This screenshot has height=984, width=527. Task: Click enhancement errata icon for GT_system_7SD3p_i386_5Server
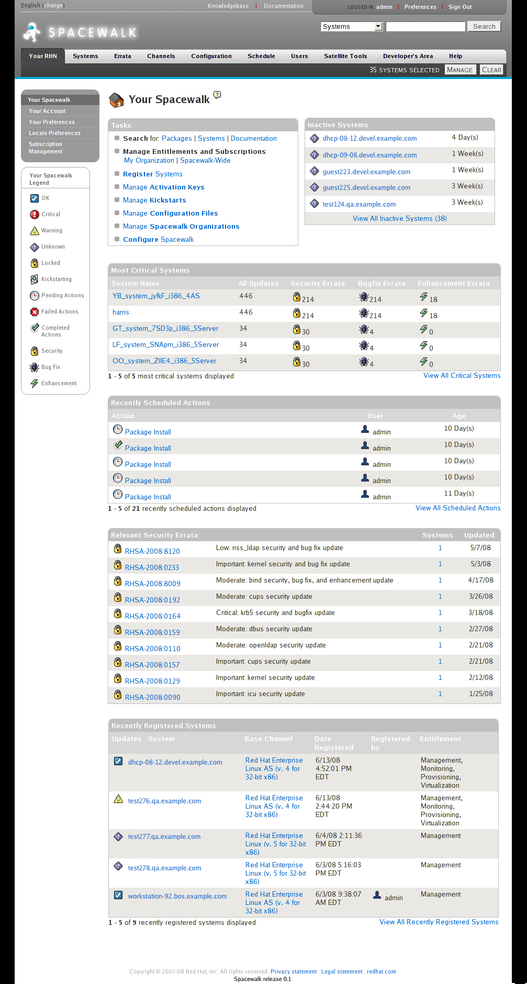tap(423, 329)
